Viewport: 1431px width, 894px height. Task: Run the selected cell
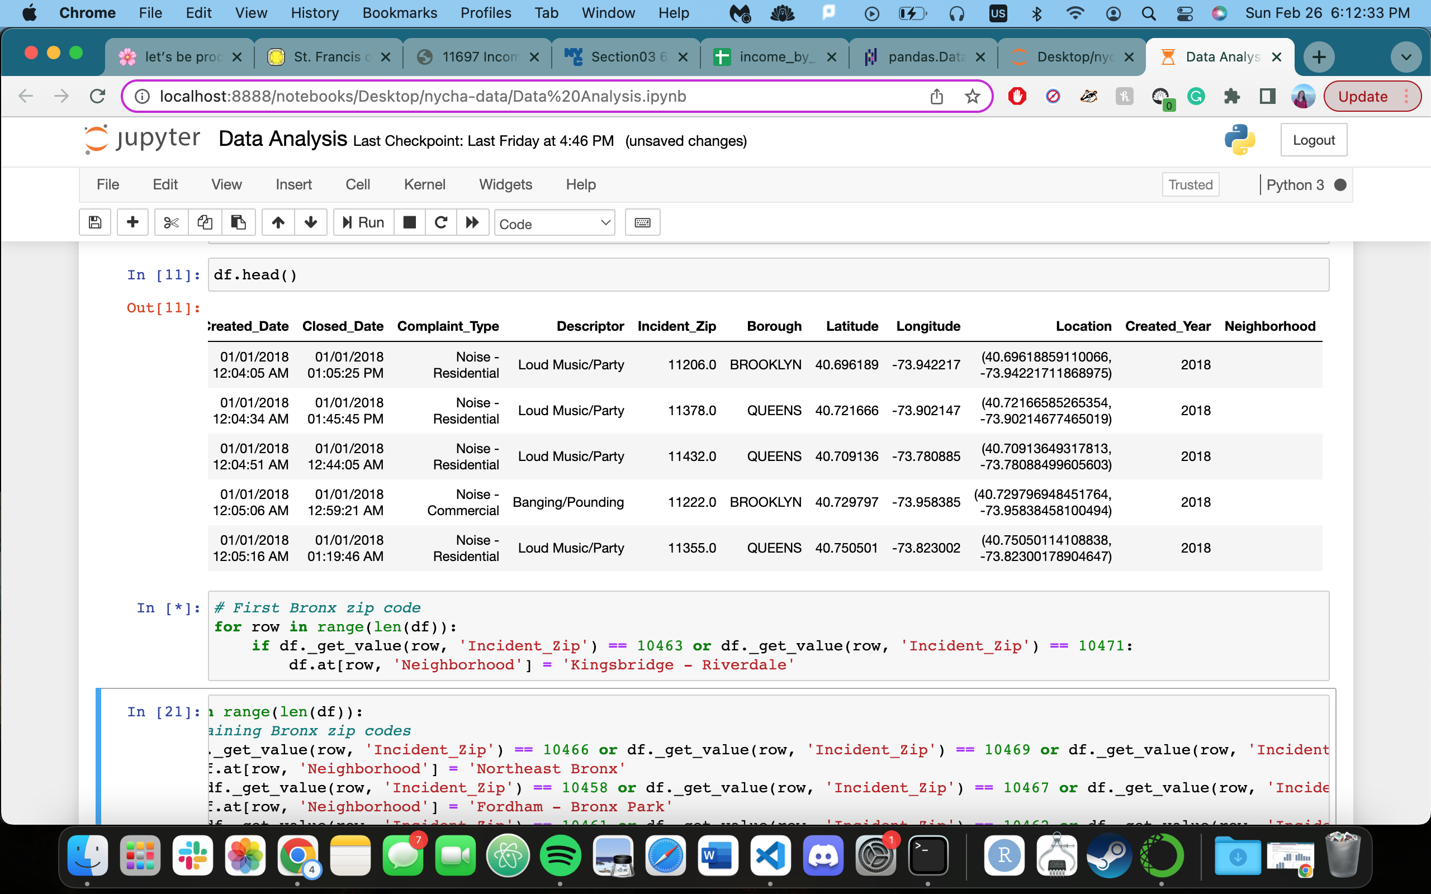click(x=364, y=222)
